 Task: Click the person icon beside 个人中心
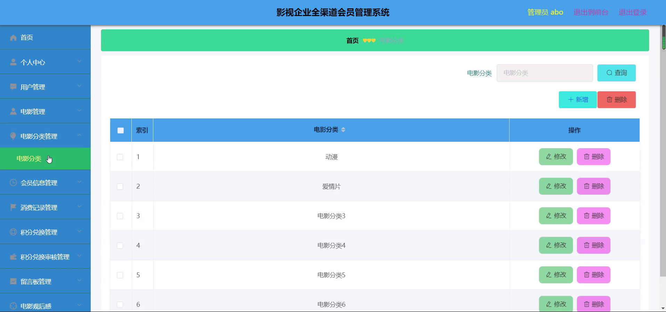pos(13,62)
